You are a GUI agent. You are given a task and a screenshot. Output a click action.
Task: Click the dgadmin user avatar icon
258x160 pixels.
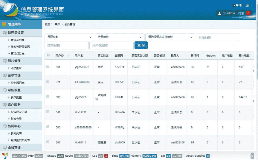coord(219,13)
